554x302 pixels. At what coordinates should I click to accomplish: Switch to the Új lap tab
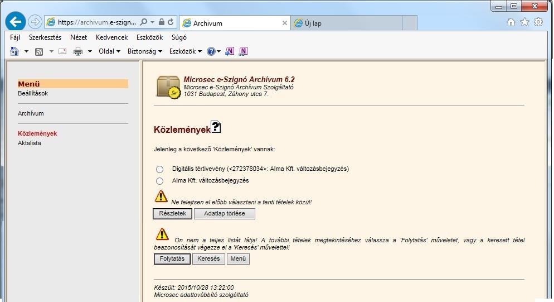point(346,23)
